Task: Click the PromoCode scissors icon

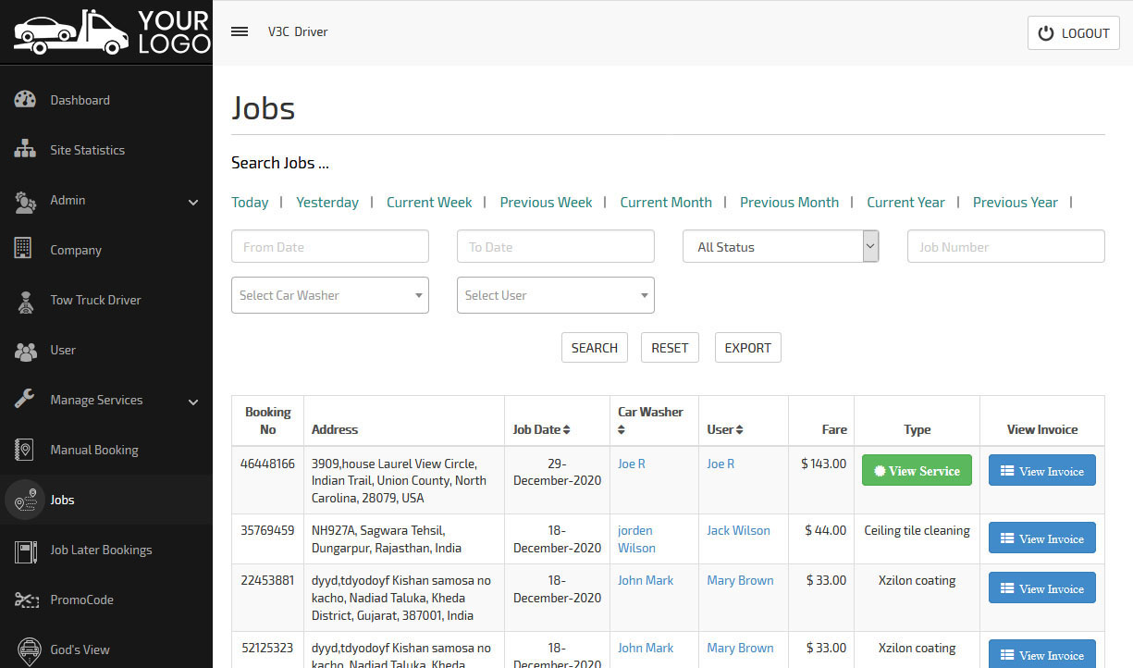Action: 26,600
